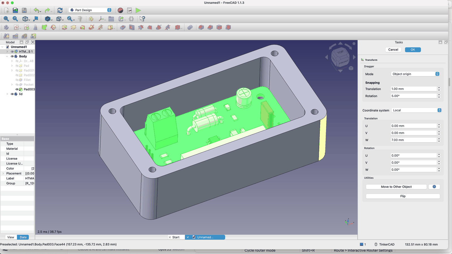The height and width of the screenshot is (254, 452).
Task: Create a new document from the toolbar
Action: [x=6, y=10]
